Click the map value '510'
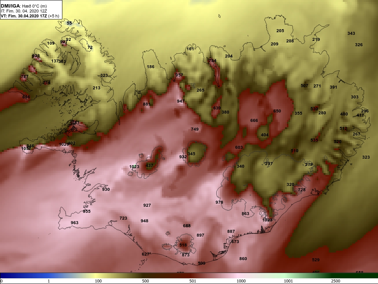 click(294, 151)
